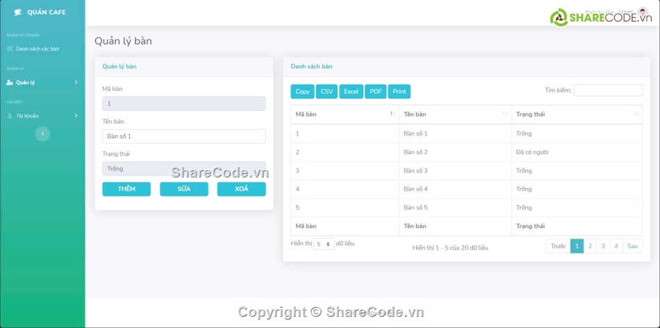The image size is (660, 328).
Task: Click the Mã bàn input field
Action: click(184, 104)
